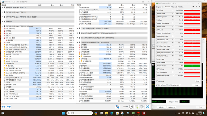Open the taskbar clock and date
This screenshot has height=116, width=207.
tap(199, 113)
